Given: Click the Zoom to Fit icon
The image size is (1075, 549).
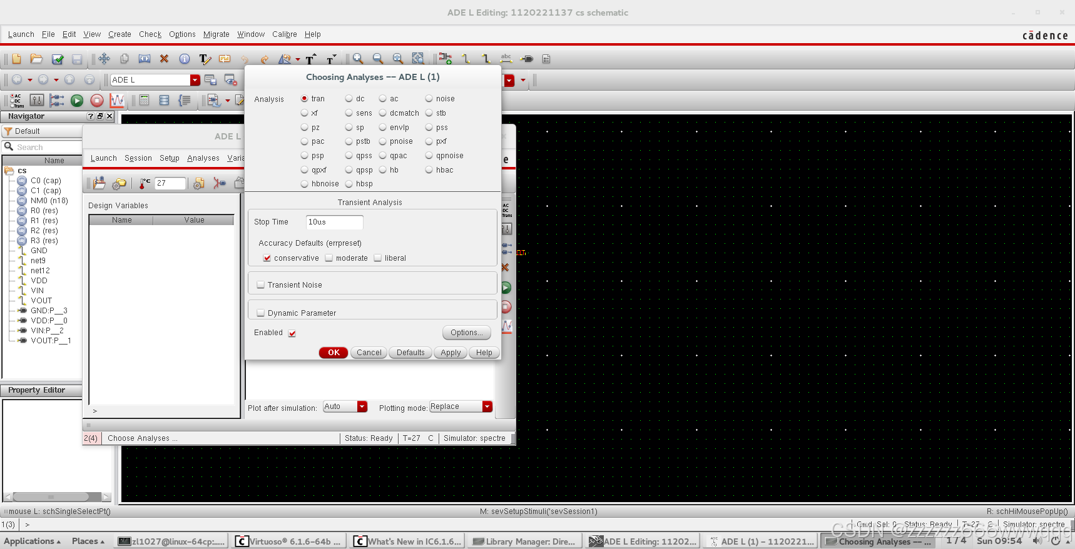Looking at the screenshot, I should 398,59.
